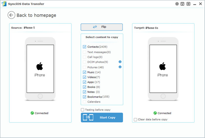Enable Clear data before copy
The width and height of the screenshot is (205, 138).
pyautogui.click(x=135, y=120)
